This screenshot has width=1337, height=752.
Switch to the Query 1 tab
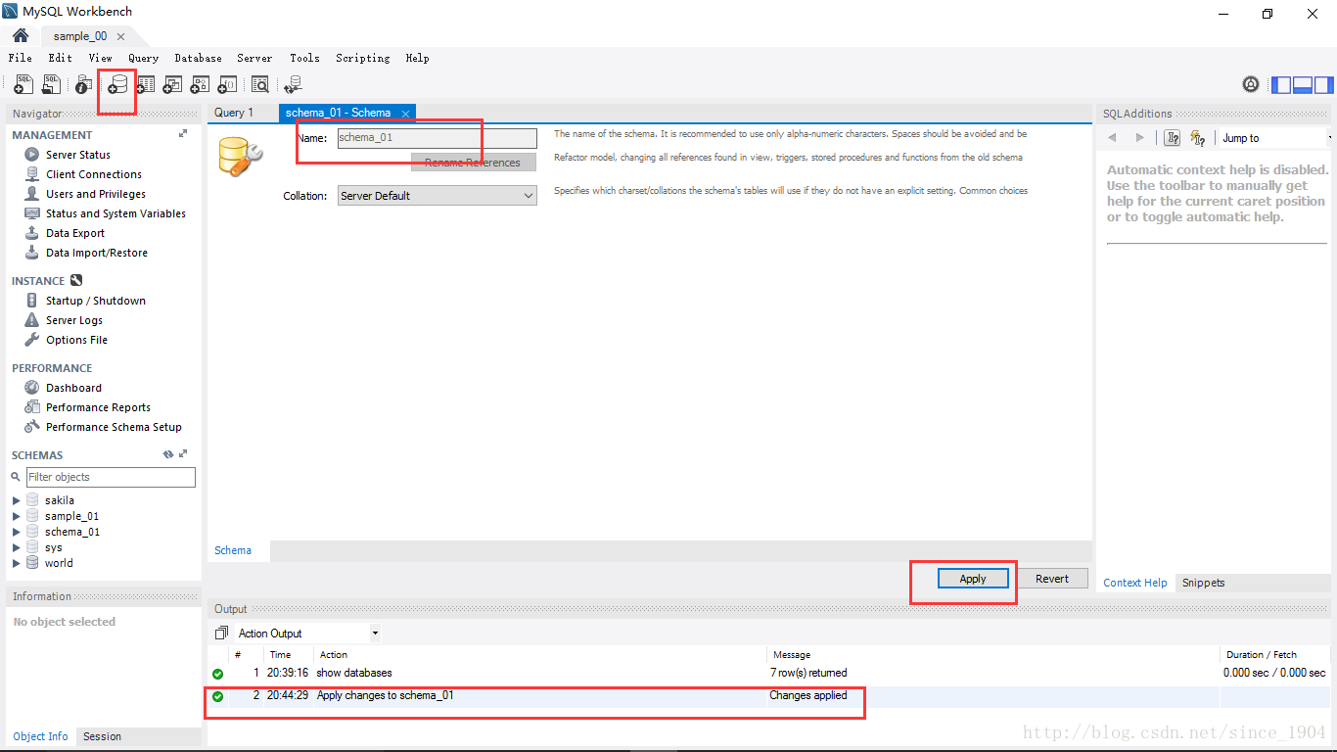[x=234, y=113]
